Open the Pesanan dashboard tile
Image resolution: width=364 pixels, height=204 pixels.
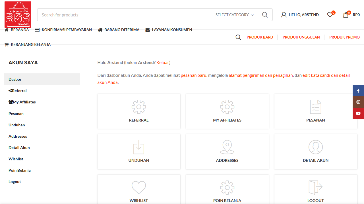(315, 111)
